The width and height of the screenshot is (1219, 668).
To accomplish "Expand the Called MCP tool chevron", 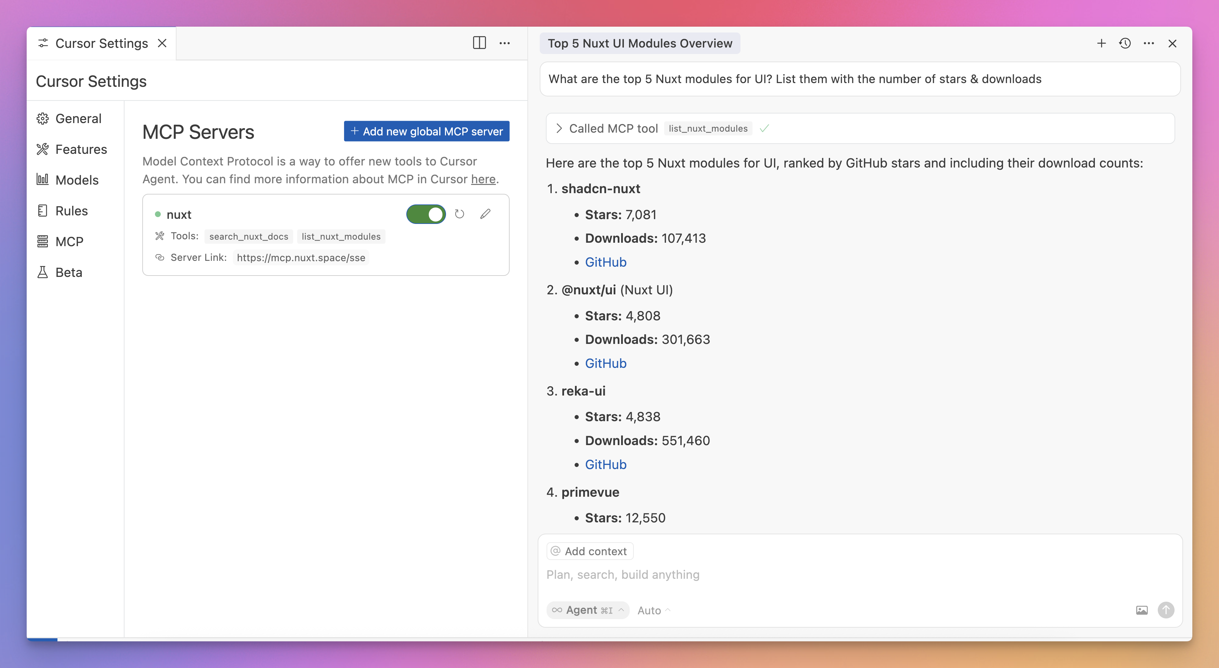I will [559, 128].
